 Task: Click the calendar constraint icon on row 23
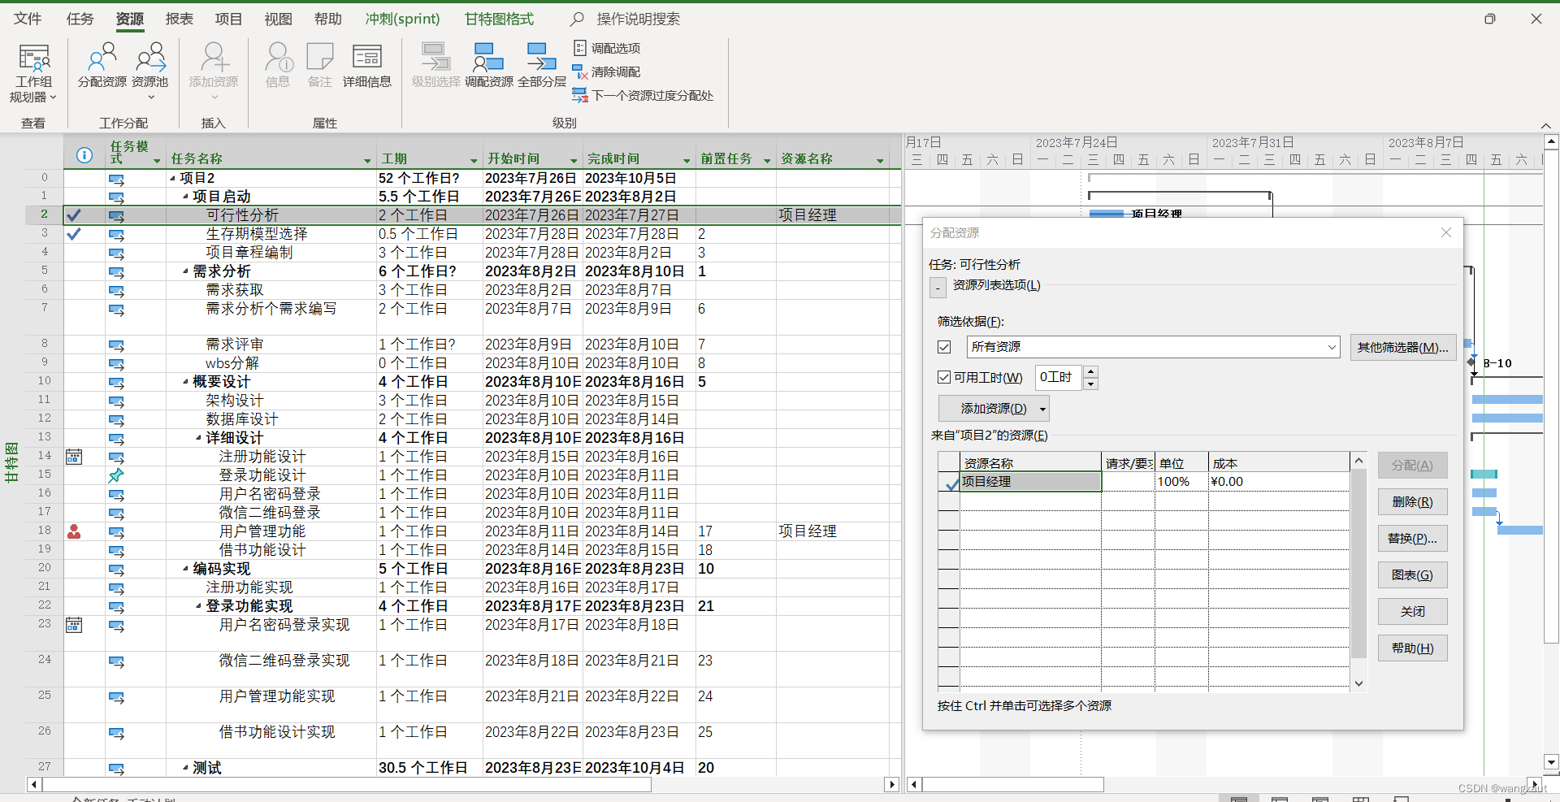[x=74, y=625]
